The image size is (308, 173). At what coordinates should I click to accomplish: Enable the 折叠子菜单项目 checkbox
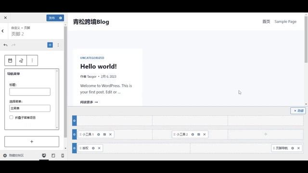[11, 117]
